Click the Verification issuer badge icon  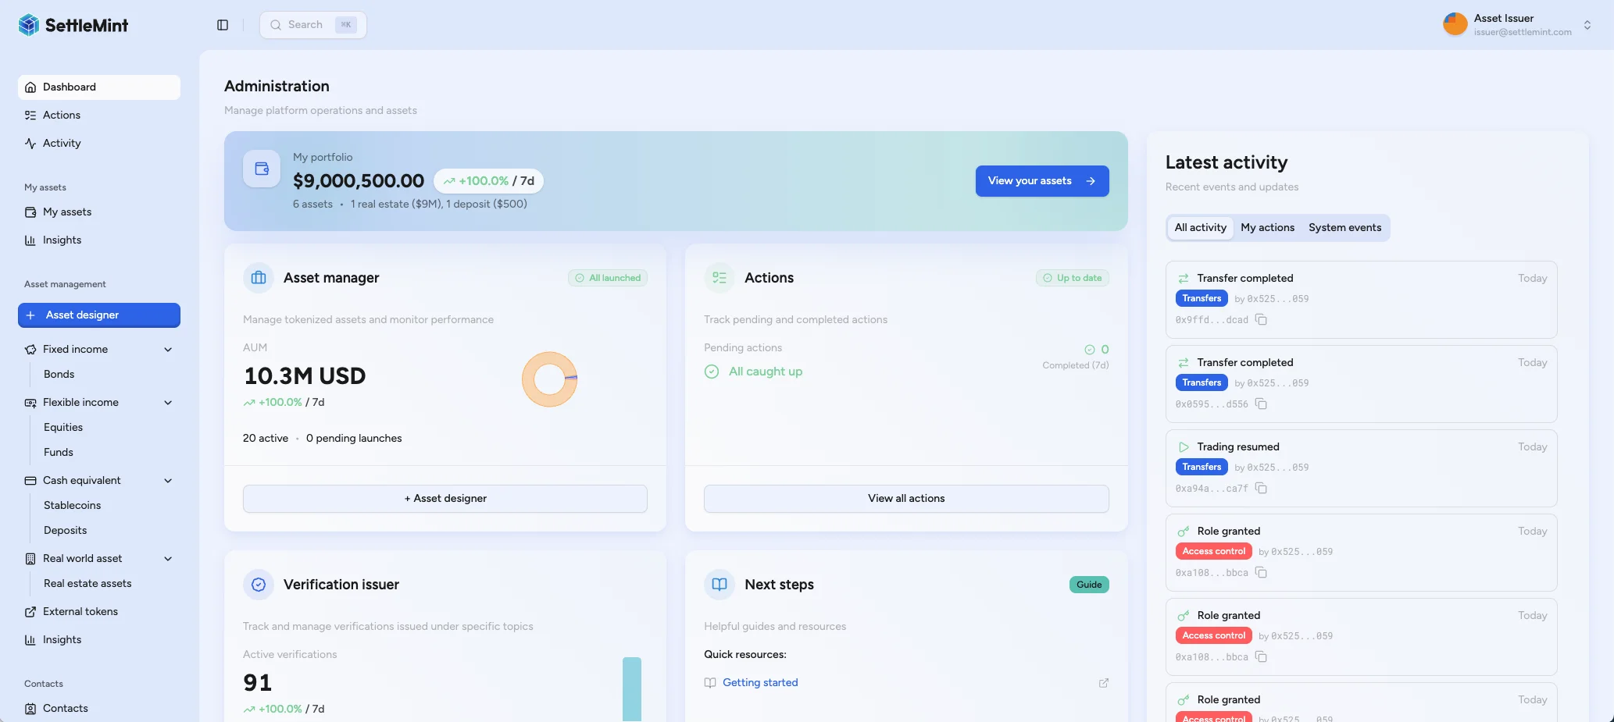click(x=259, y=585)
